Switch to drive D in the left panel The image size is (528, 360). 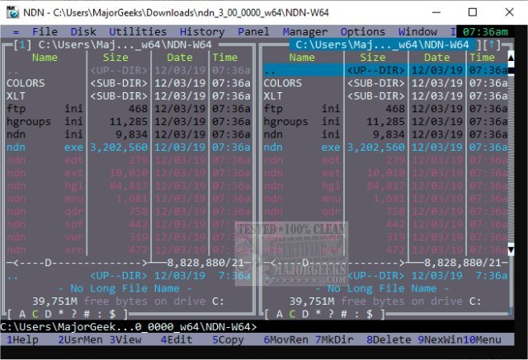[x=48, y=315]
